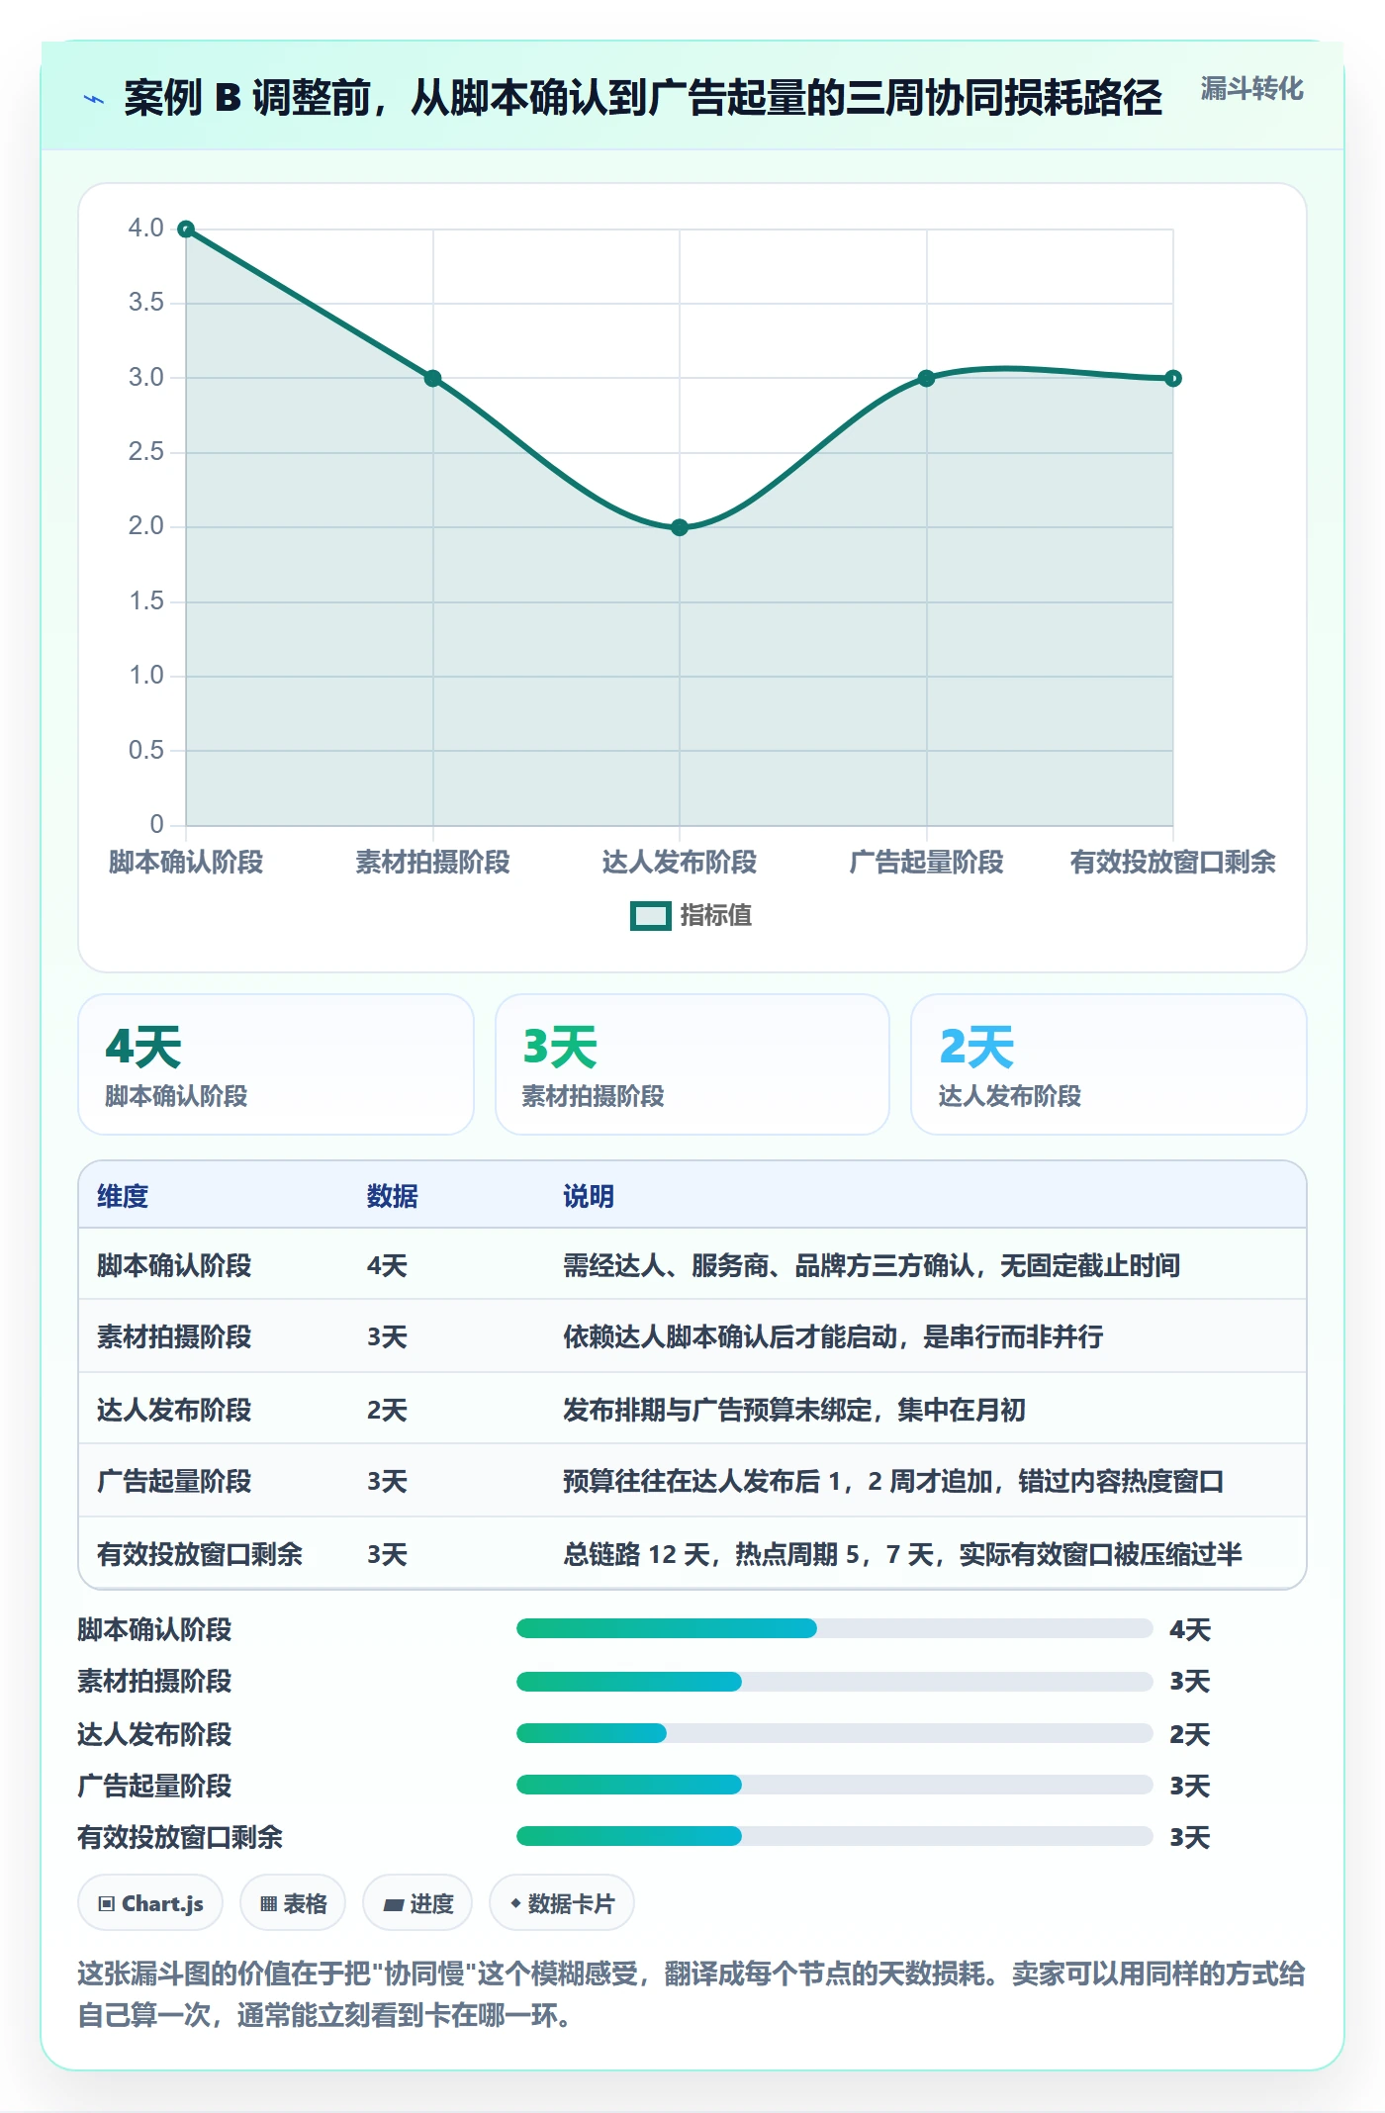The image size is (1385, 2113).
Task: Click the card title starting 案例 B 调整前
Action: 643,97
